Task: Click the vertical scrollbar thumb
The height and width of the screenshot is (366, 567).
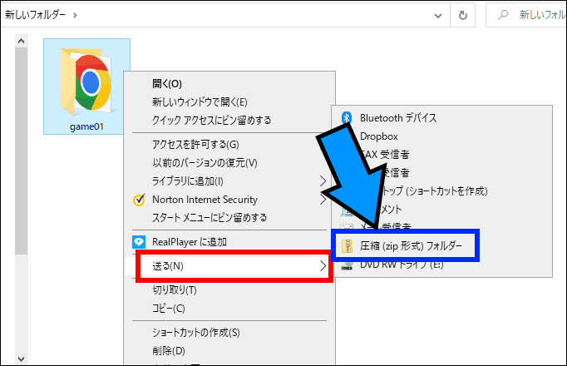Action: [x=21, y=151]
